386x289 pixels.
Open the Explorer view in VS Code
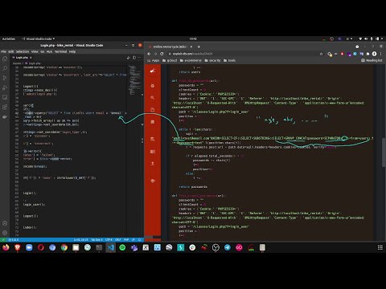click(x=5, y=59)
